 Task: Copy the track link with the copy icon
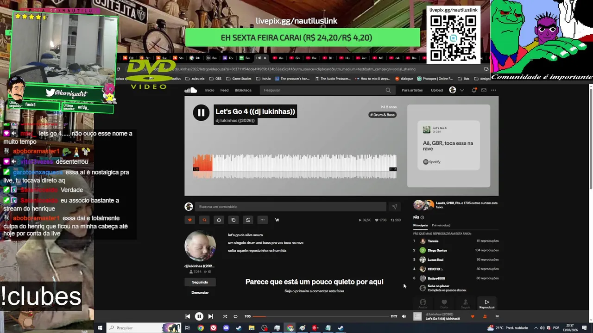(x=233, y=220)
